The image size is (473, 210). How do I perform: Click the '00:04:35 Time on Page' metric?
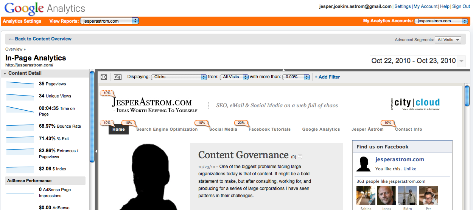pos(57,111)
